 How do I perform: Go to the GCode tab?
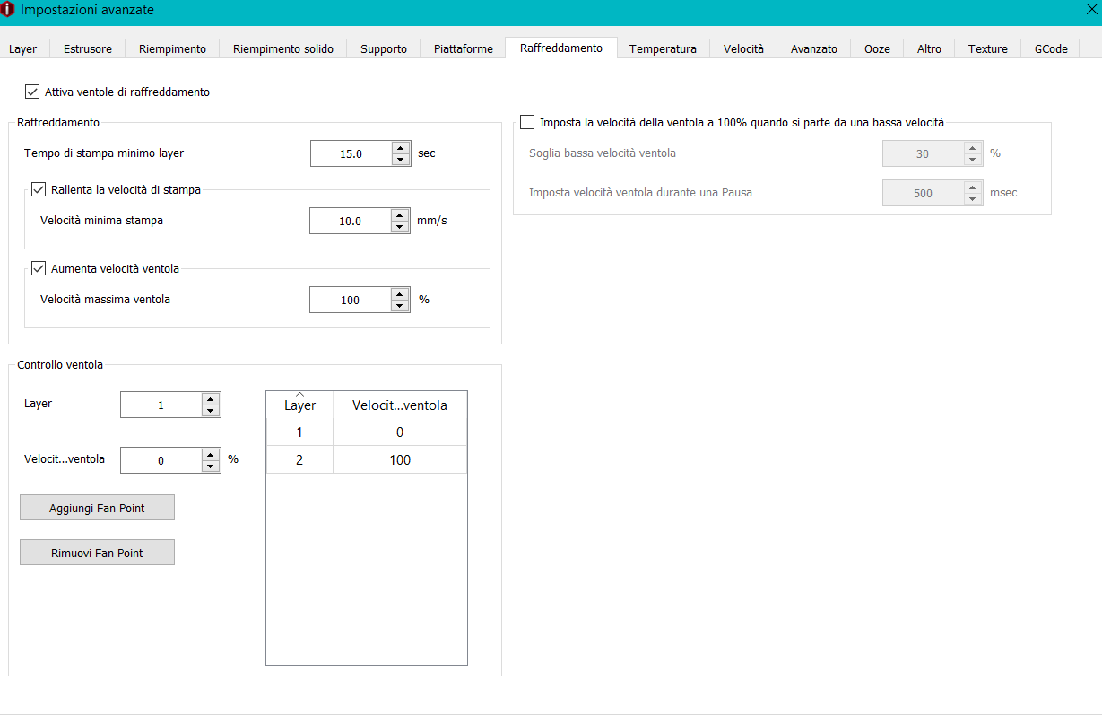pos(1051,49)
